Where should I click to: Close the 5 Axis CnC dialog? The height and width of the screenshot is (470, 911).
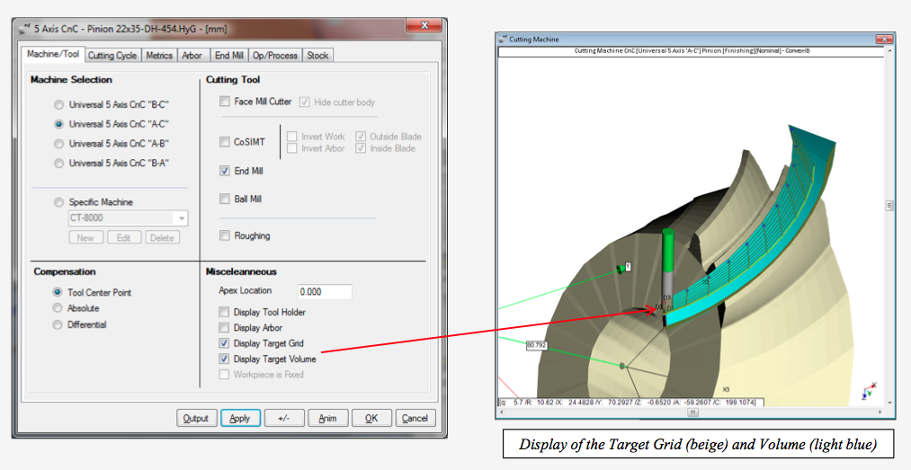[424, 25]
